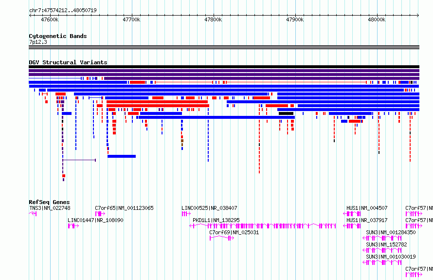Image resolution: width=433 pixels, height=280 pixels.
Task: Open the LINC01447|NR_108090 gene label
Action: [x=95, y=220]
